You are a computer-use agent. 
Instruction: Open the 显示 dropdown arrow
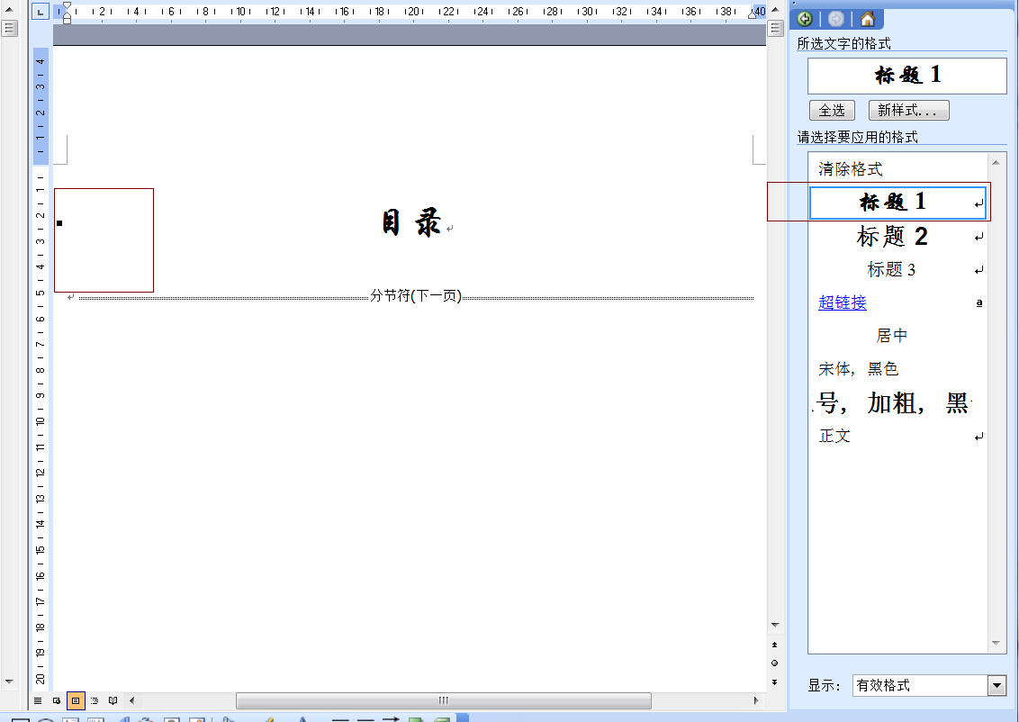[996, 685]
